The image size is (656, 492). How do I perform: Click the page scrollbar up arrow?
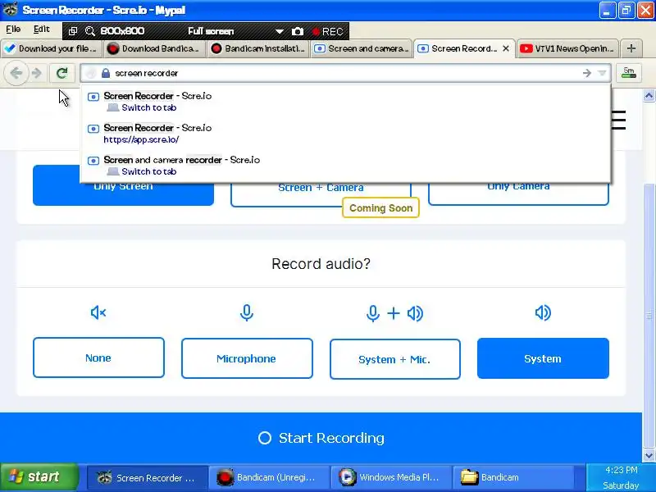[x=649, y=96]
